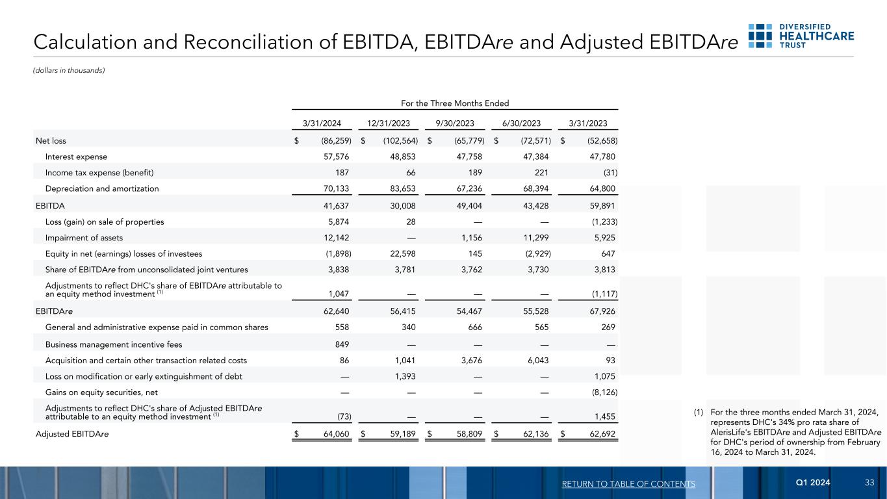Viewport: 887px width, 499px height.
Task: Click the Depreciation and amortization row label
Action: 102,188
